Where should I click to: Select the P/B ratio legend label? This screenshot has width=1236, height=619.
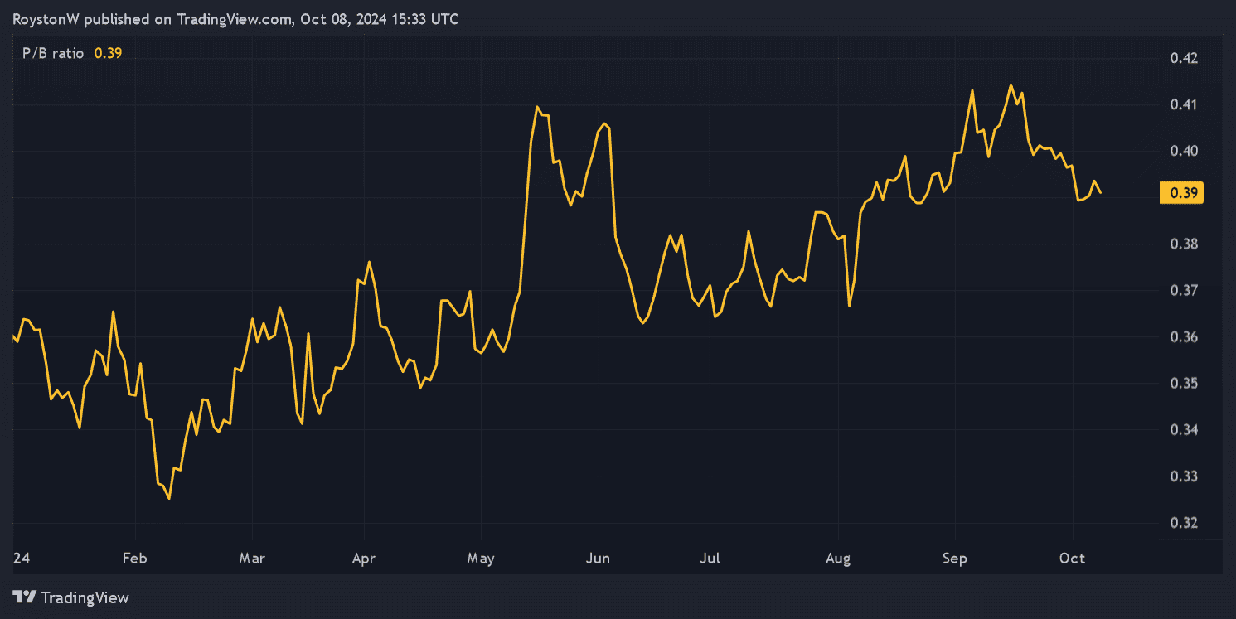click(x=53, y=53)
